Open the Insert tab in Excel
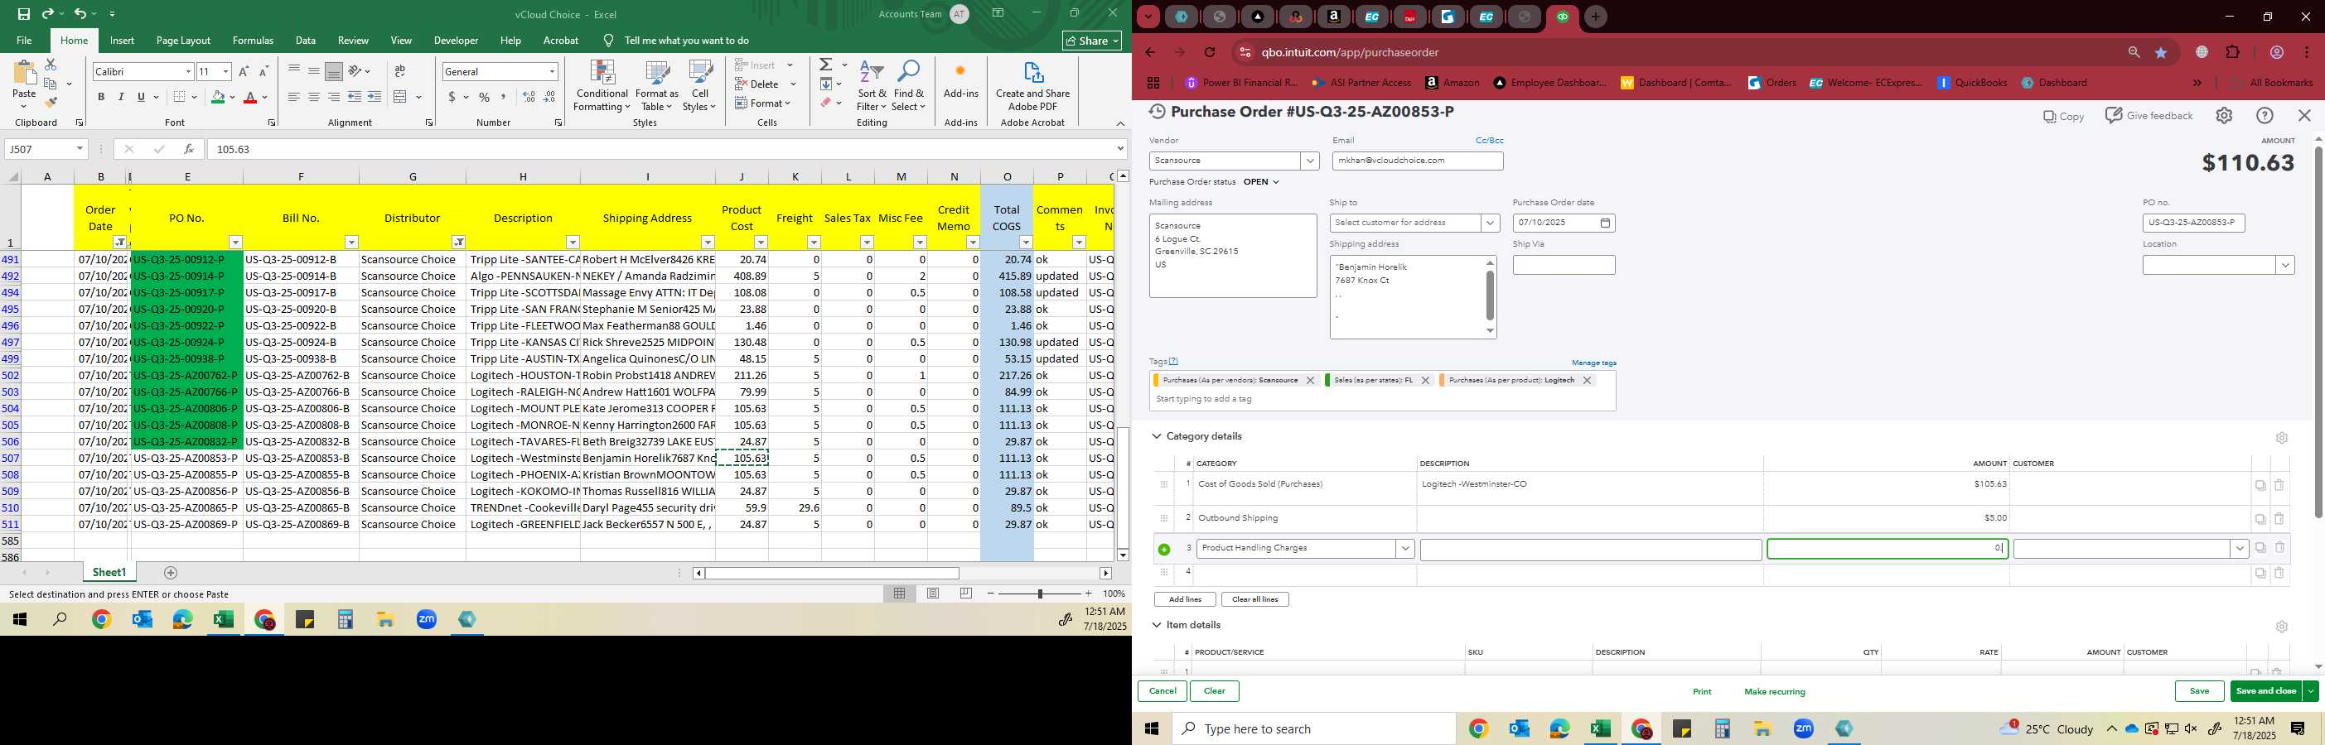This screenshot has width=2325, height=745. (122, 41)
